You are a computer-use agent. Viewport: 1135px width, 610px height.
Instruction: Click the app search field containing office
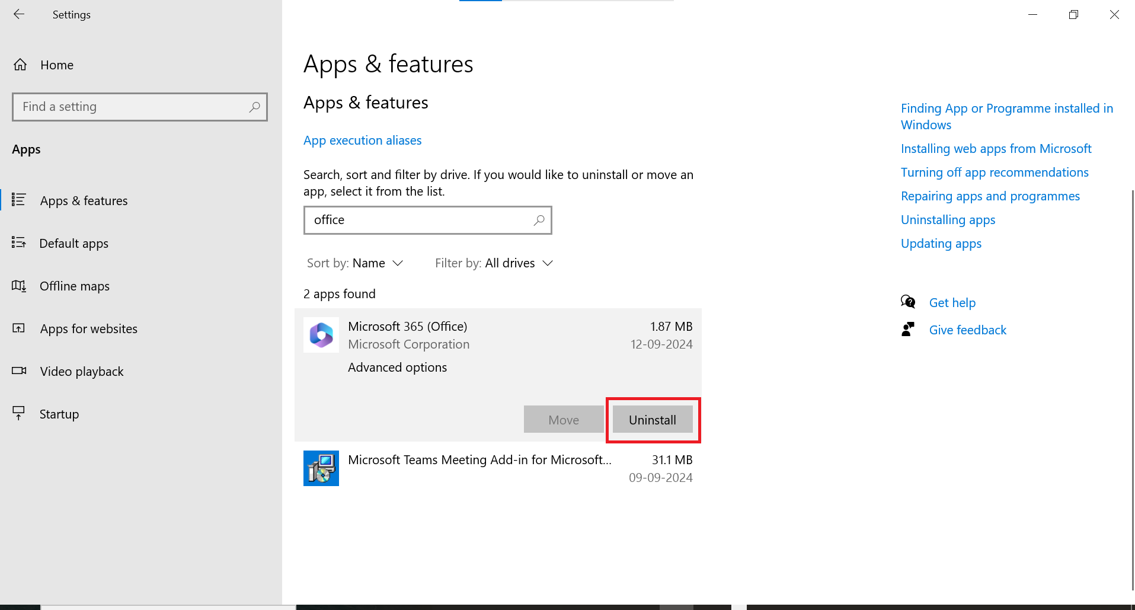click(x=427, y=220)
